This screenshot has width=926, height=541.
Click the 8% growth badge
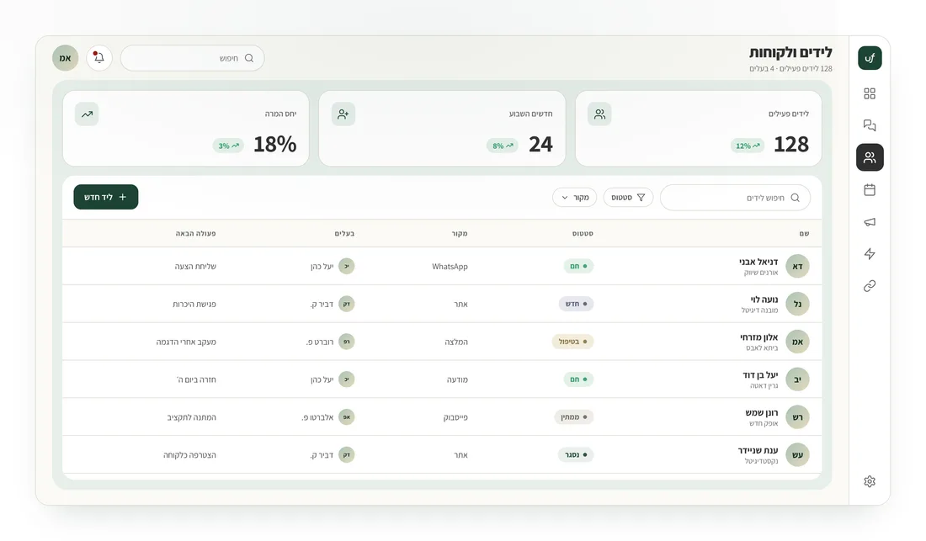click(x=503, y=146)
